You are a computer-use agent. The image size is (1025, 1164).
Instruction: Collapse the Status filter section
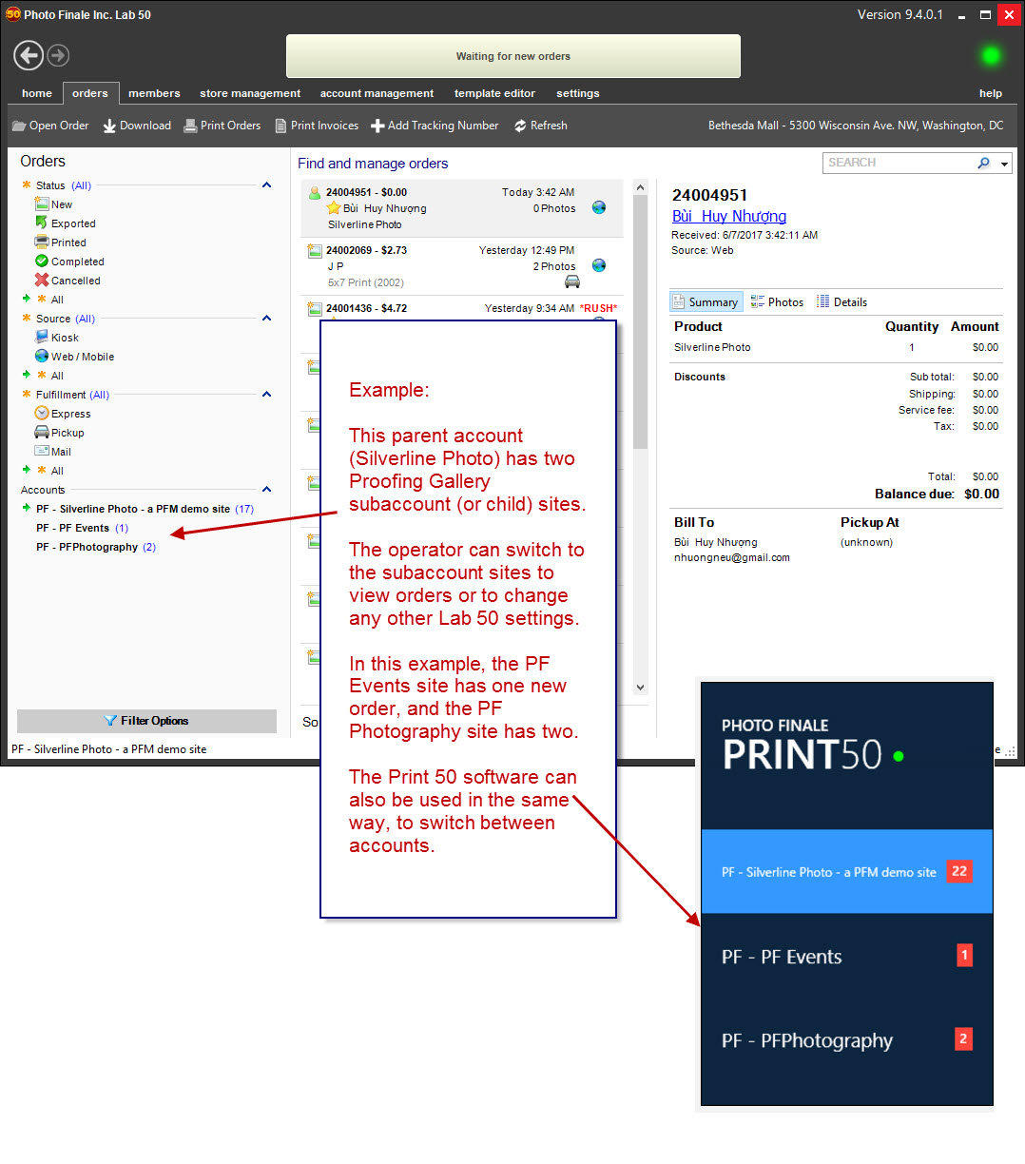click(x=266, y=185)
